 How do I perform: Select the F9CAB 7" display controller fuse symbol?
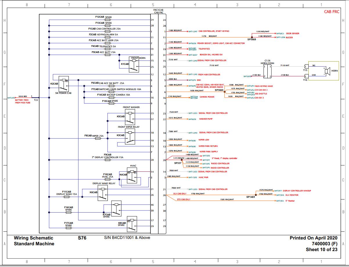click(x=107, y=160)
